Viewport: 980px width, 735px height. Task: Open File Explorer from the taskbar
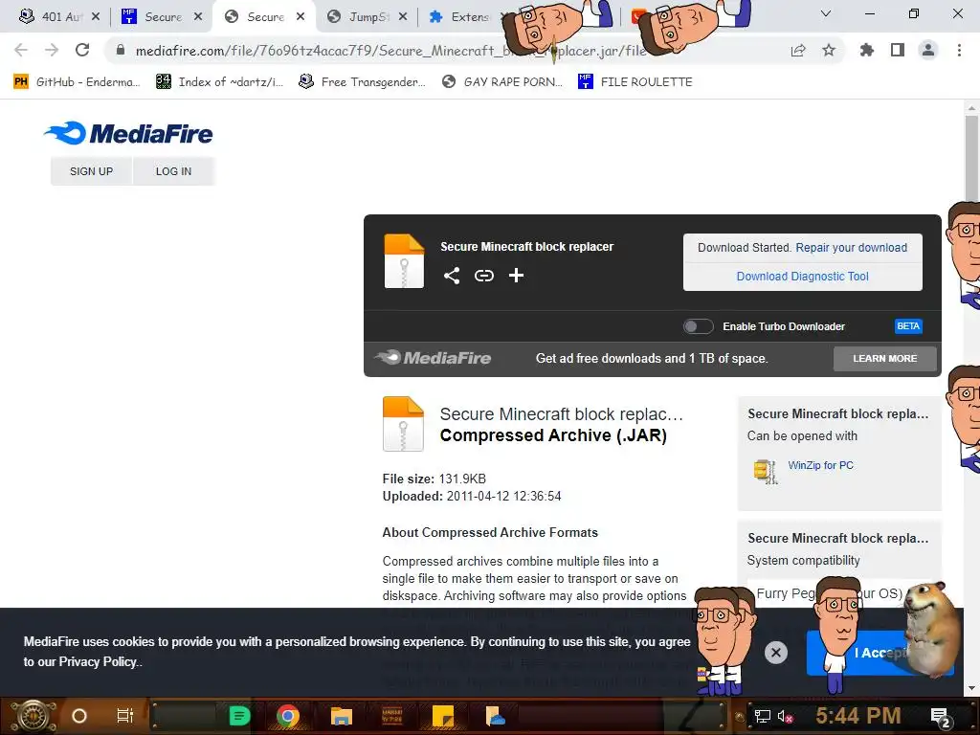point(342,716)
